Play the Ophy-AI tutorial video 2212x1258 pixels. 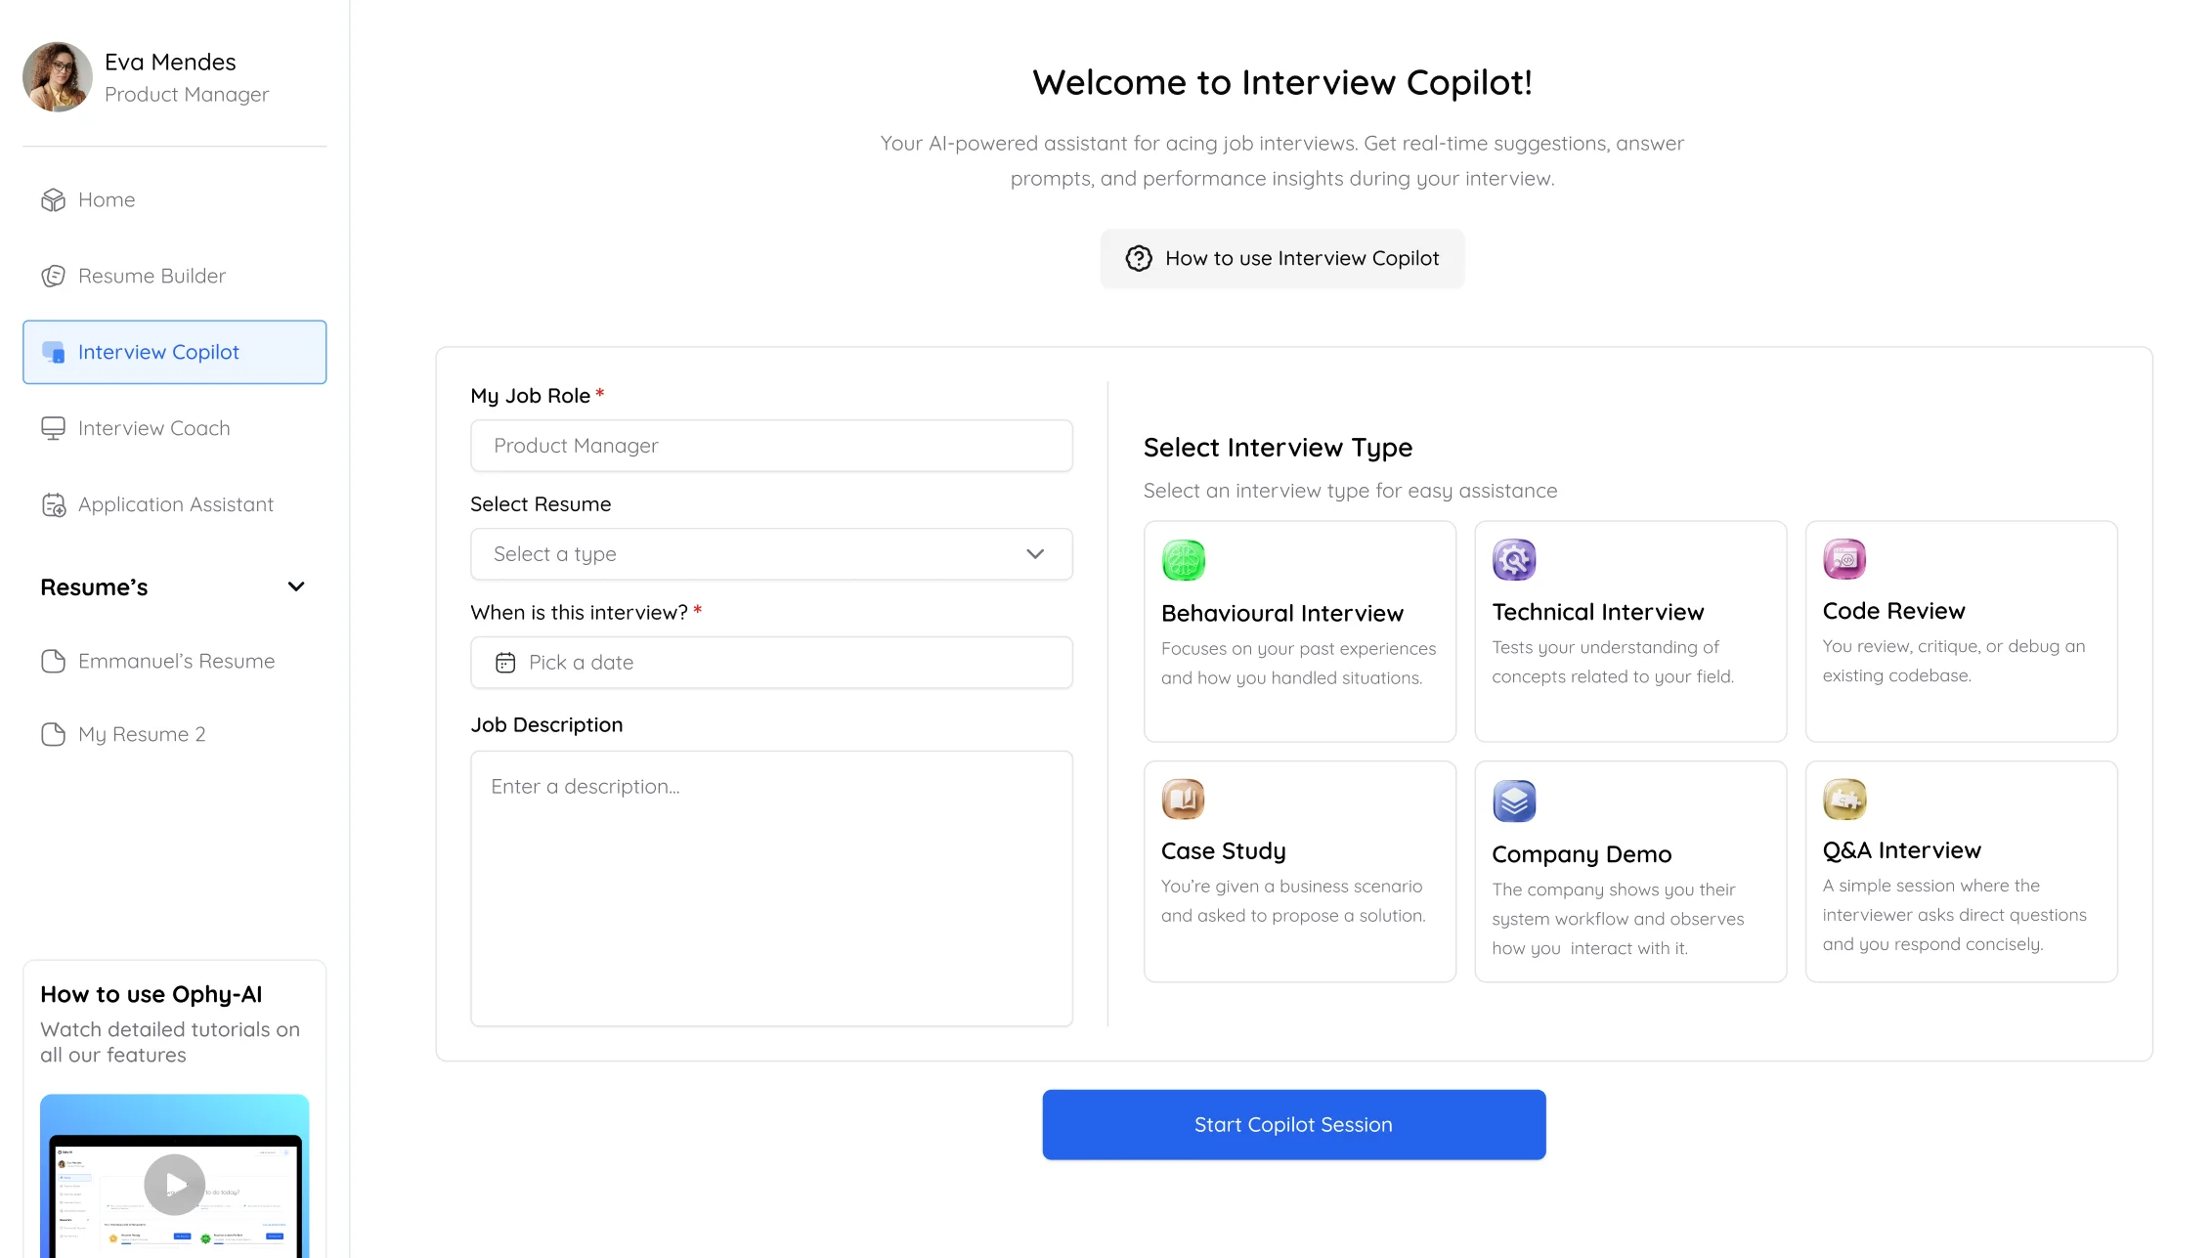coord(174,1184)
